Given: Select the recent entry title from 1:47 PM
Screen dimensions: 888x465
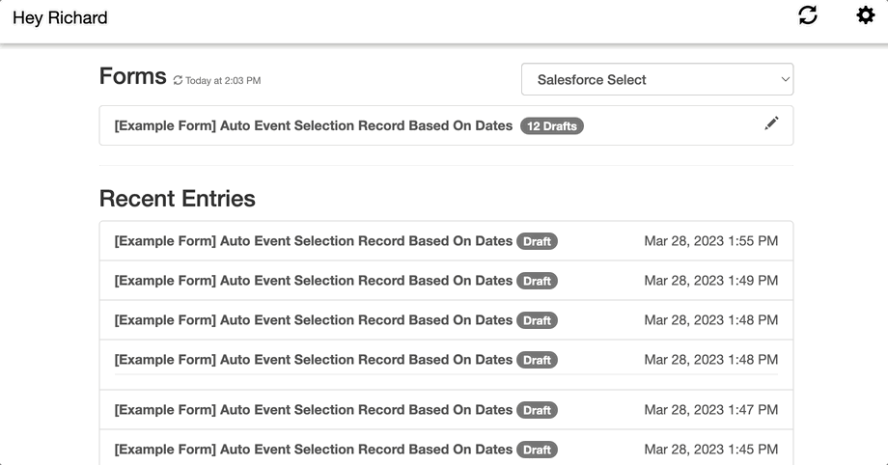Looking at the screenshot, I should point(313,410).
